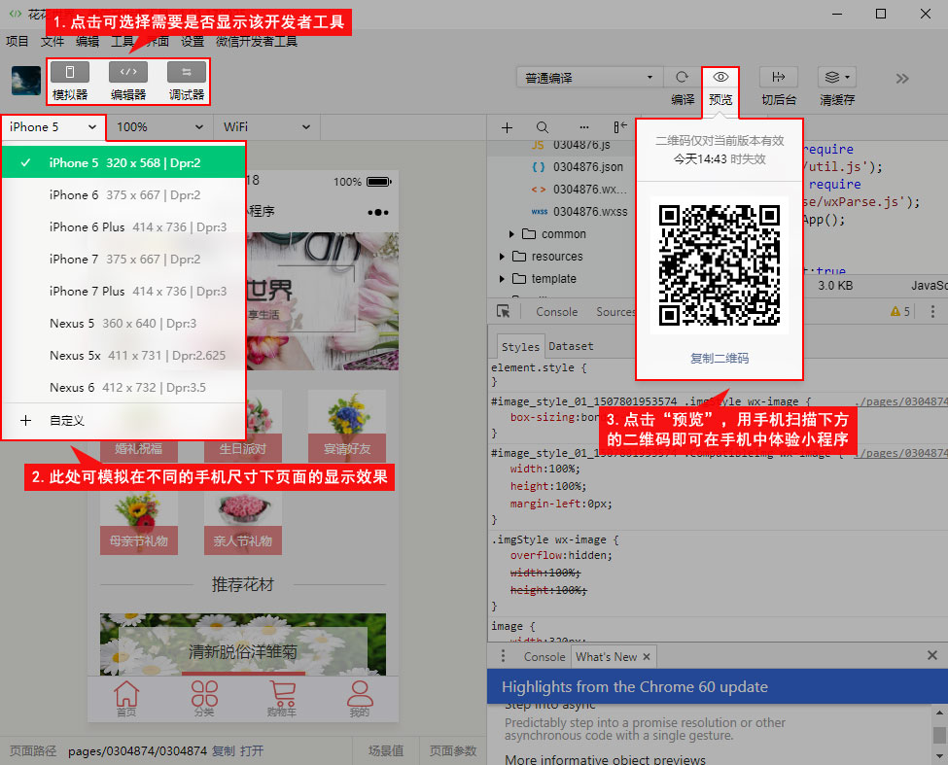Click the 复制二维码 copy QR code link
The height and width of the screenshot is (765, 948).
[720, 359]
